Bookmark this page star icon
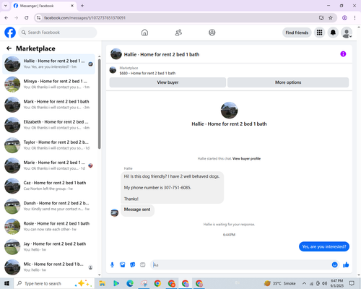This screenshot has height=289, width=361. tap(331, 17)
